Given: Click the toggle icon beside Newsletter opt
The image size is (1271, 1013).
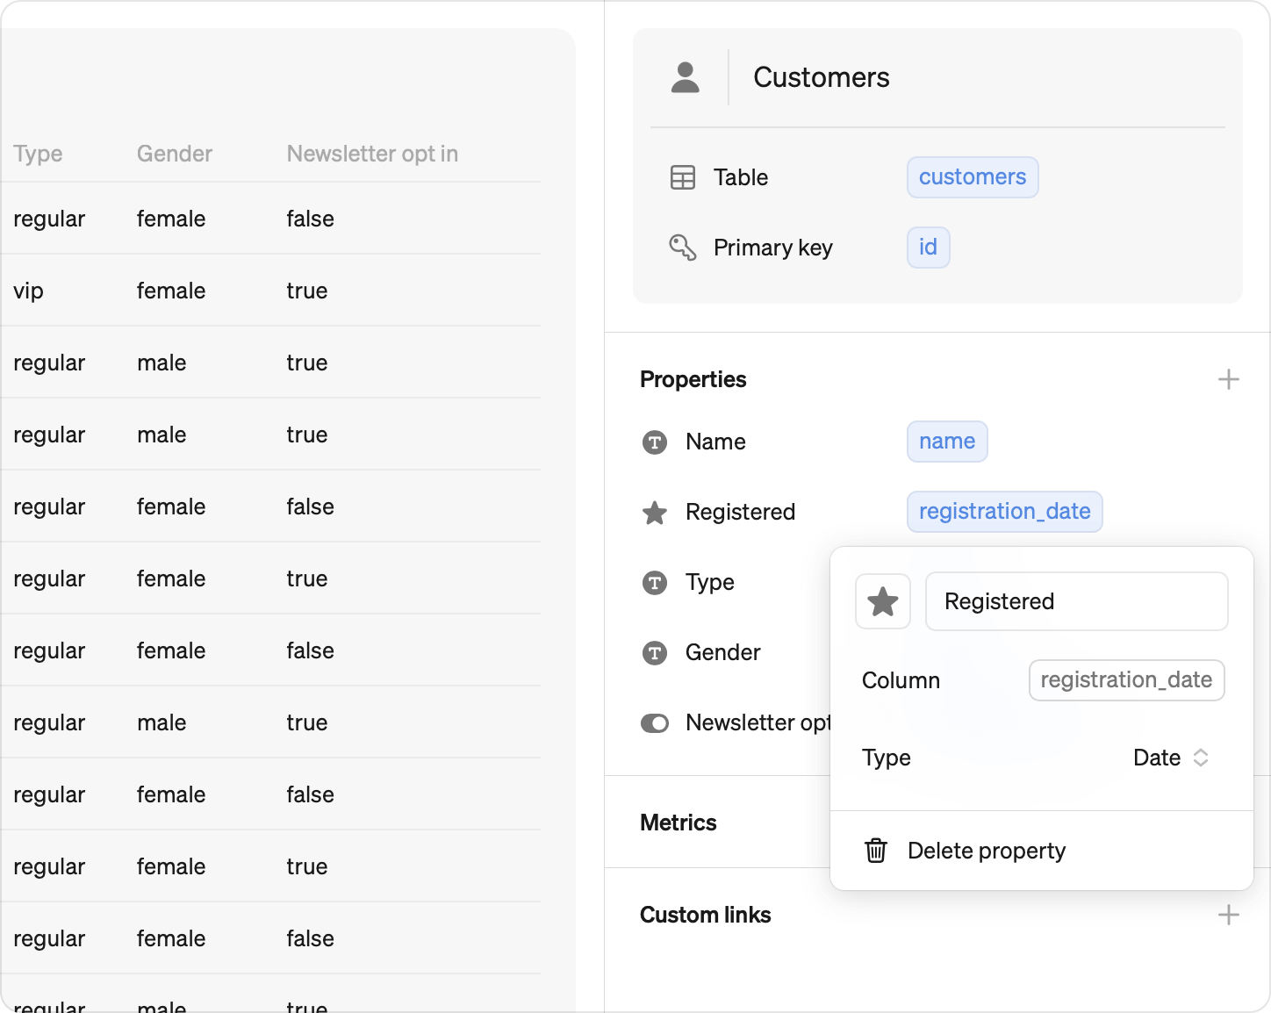Looking at the screenshot, I should tap(655, 722).
